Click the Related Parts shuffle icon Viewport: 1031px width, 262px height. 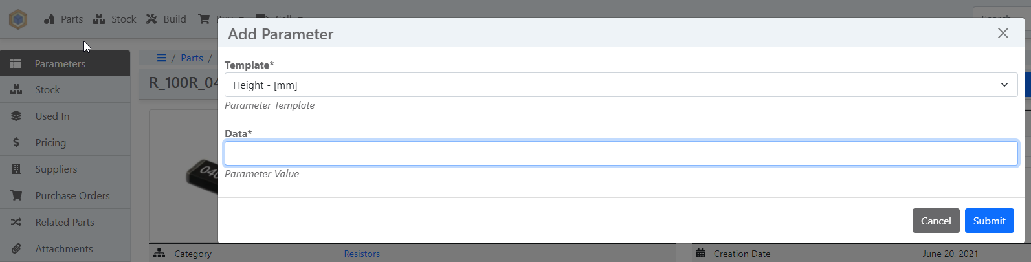point(16,223)
